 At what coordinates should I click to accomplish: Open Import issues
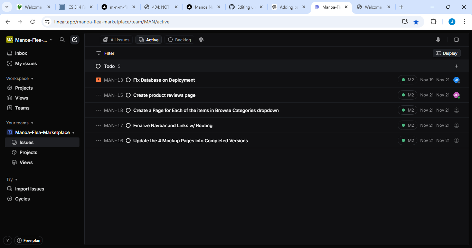pyautogui.click(x=42, y=189)
